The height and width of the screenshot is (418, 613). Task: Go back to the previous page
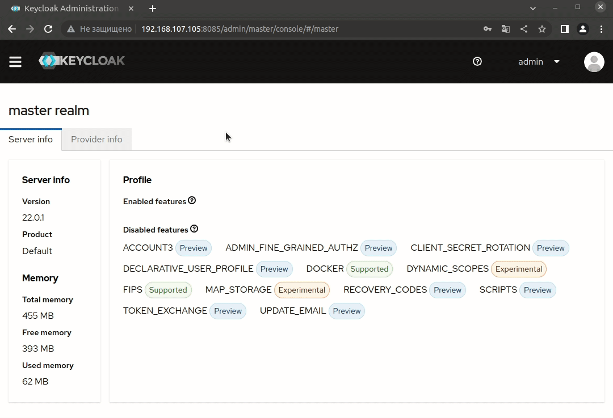(12, 29)
